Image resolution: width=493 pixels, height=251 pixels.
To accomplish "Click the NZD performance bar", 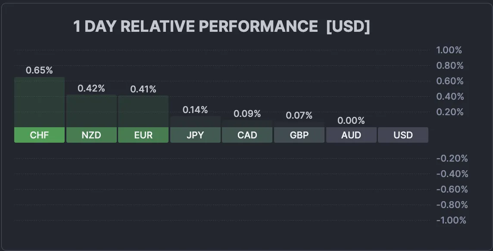I will pos(91,111).
